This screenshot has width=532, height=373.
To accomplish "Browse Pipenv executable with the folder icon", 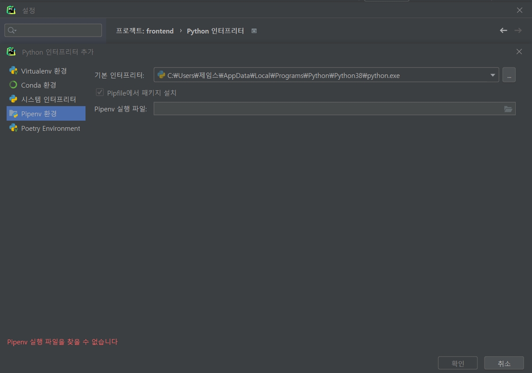I will coord(508,109).
